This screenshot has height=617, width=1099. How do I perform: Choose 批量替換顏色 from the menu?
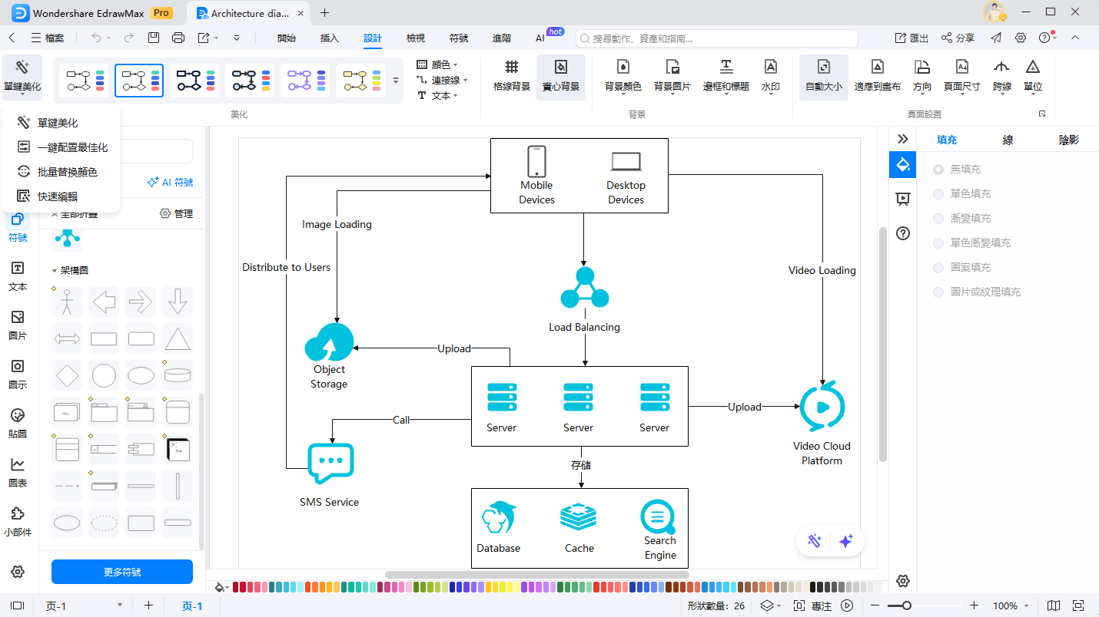pyautogui.click(x=67, y=172)
